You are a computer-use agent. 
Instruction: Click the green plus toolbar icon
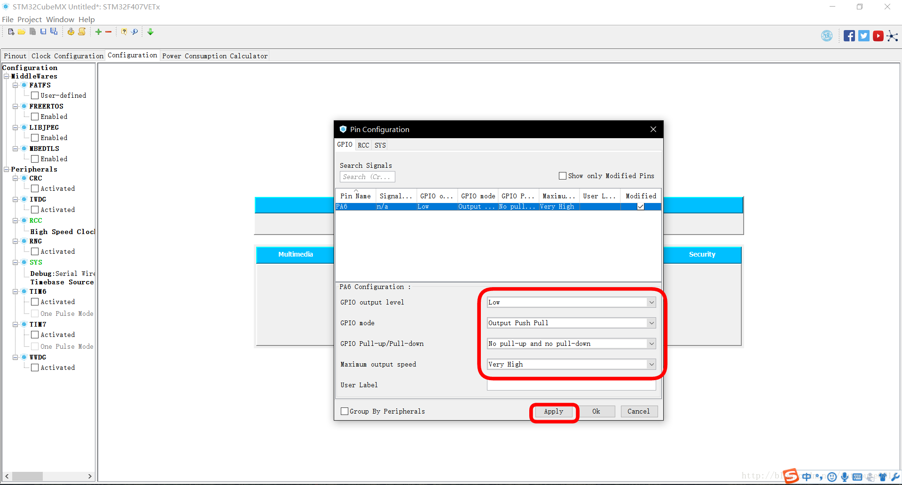[x=98, y=31]
